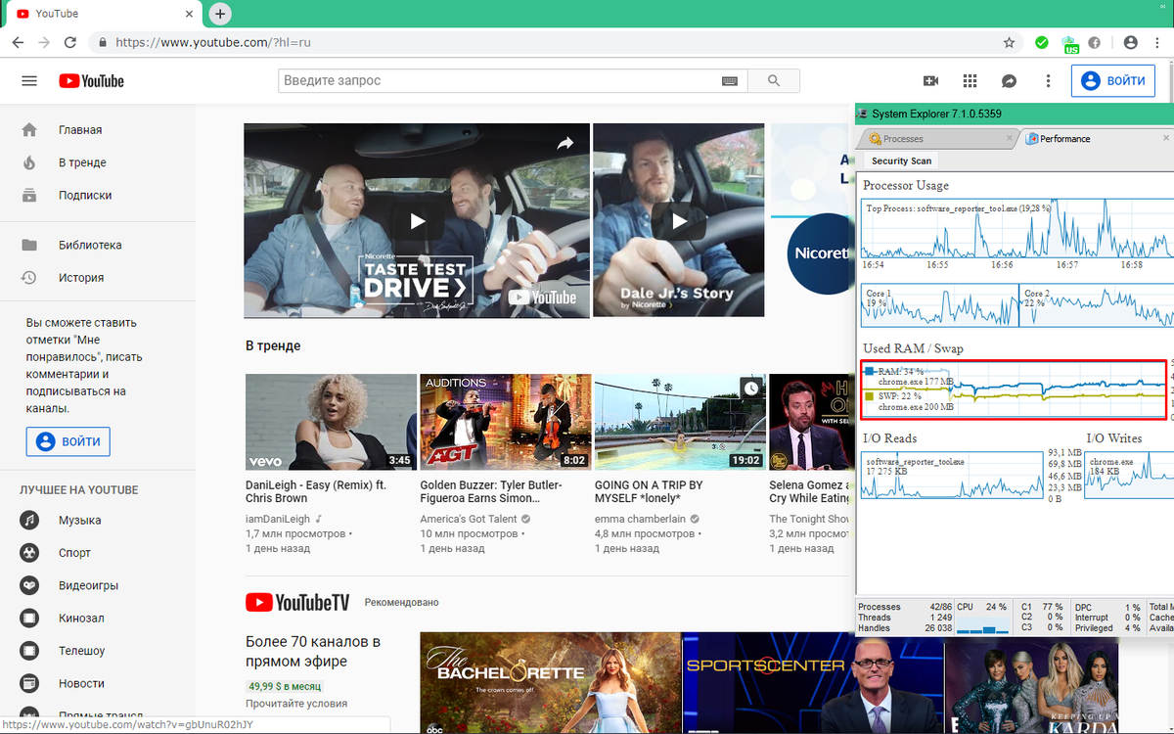Open the on-screen keyboard icon in search box

pos(730,81)
